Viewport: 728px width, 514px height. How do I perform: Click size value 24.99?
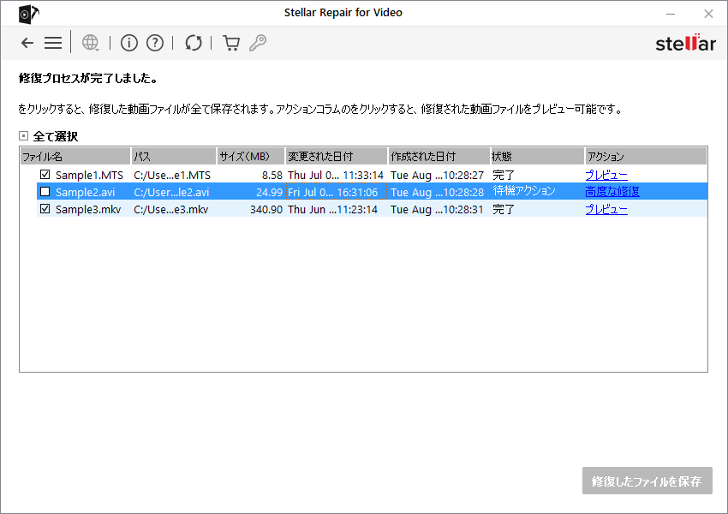coord(269,192)
